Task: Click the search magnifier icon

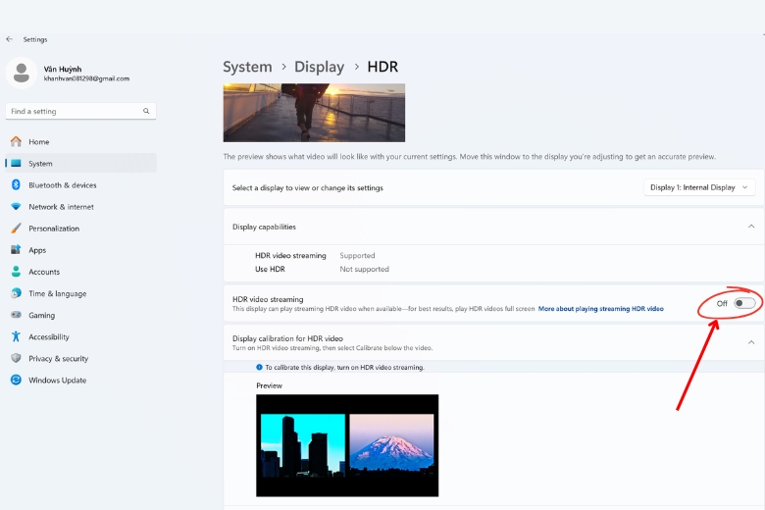Action: click(x=146, y=111)
